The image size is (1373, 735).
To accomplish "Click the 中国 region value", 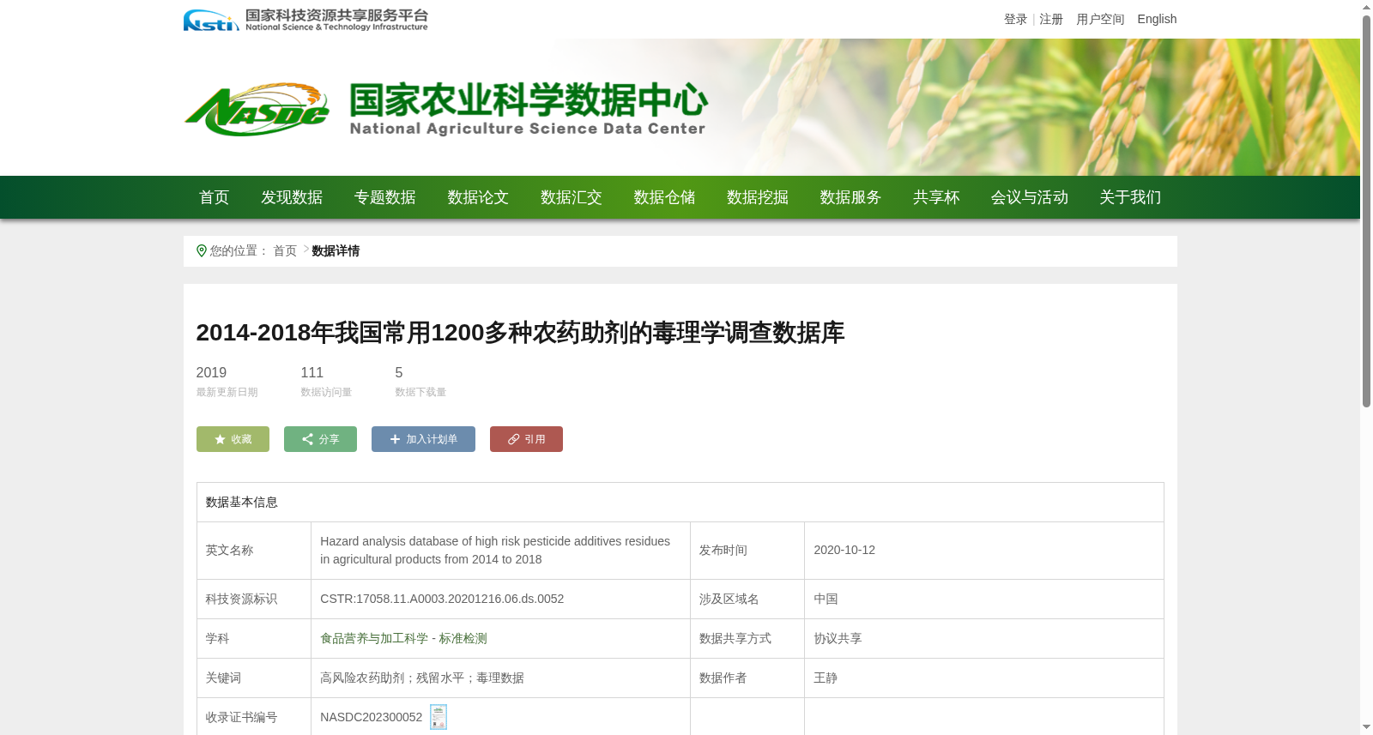I will click(826, 599).
